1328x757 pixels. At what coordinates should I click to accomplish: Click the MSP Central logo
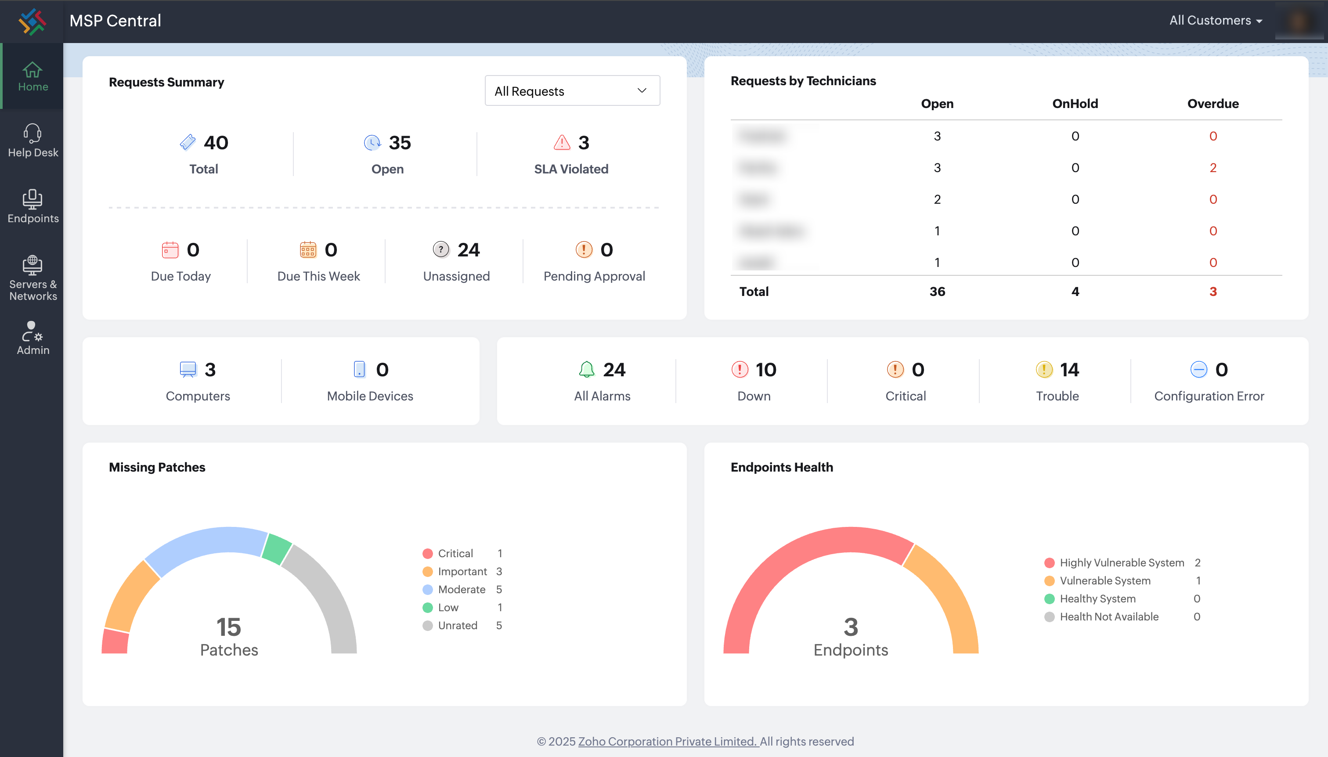point(32,21)
